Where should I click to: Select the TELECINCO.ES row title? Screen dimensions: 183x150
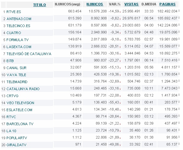click(x=18, y=26)
